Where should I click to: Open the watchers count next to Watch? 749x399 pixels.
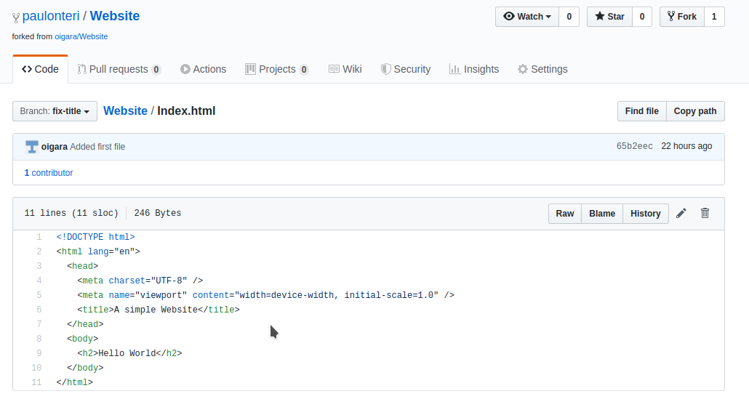tap(569, 17)
